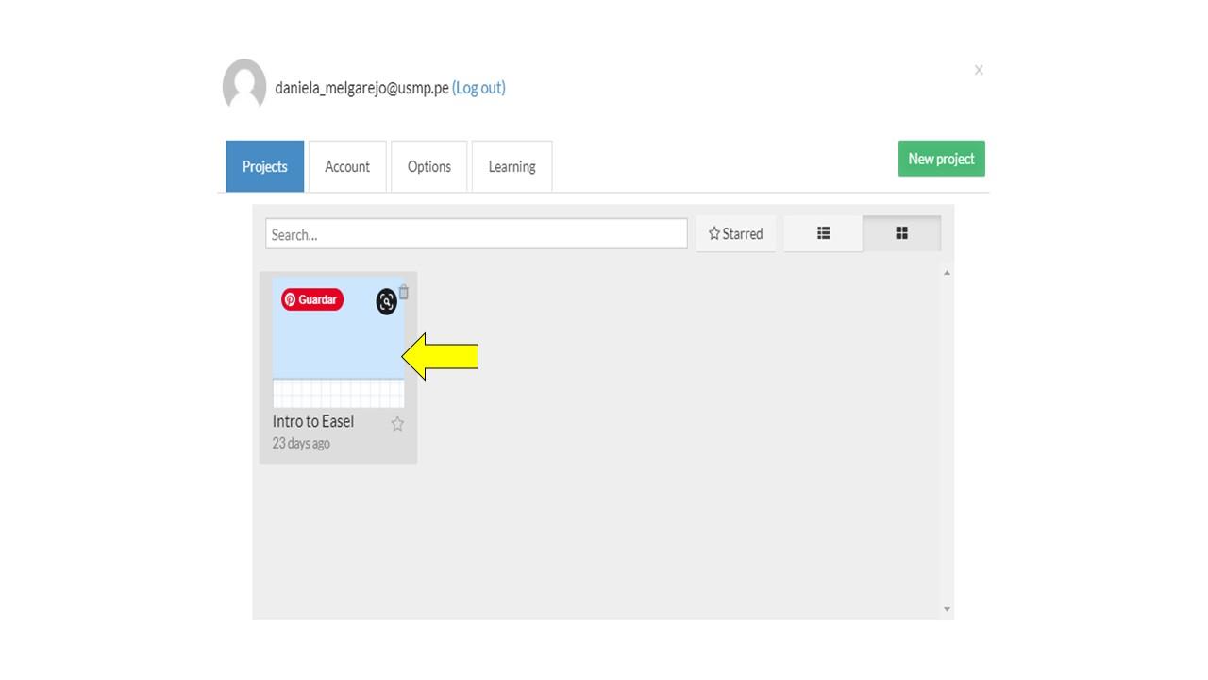The height and width of the screenshot is (680, 1208).
Task: Click the Intro to Easel title
Action: [313, 421]
